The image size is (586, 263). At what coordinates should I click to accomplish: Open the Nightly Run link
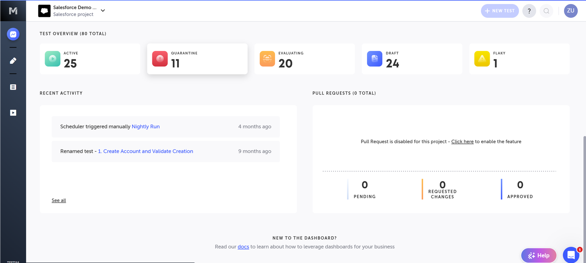click(146, 126)
